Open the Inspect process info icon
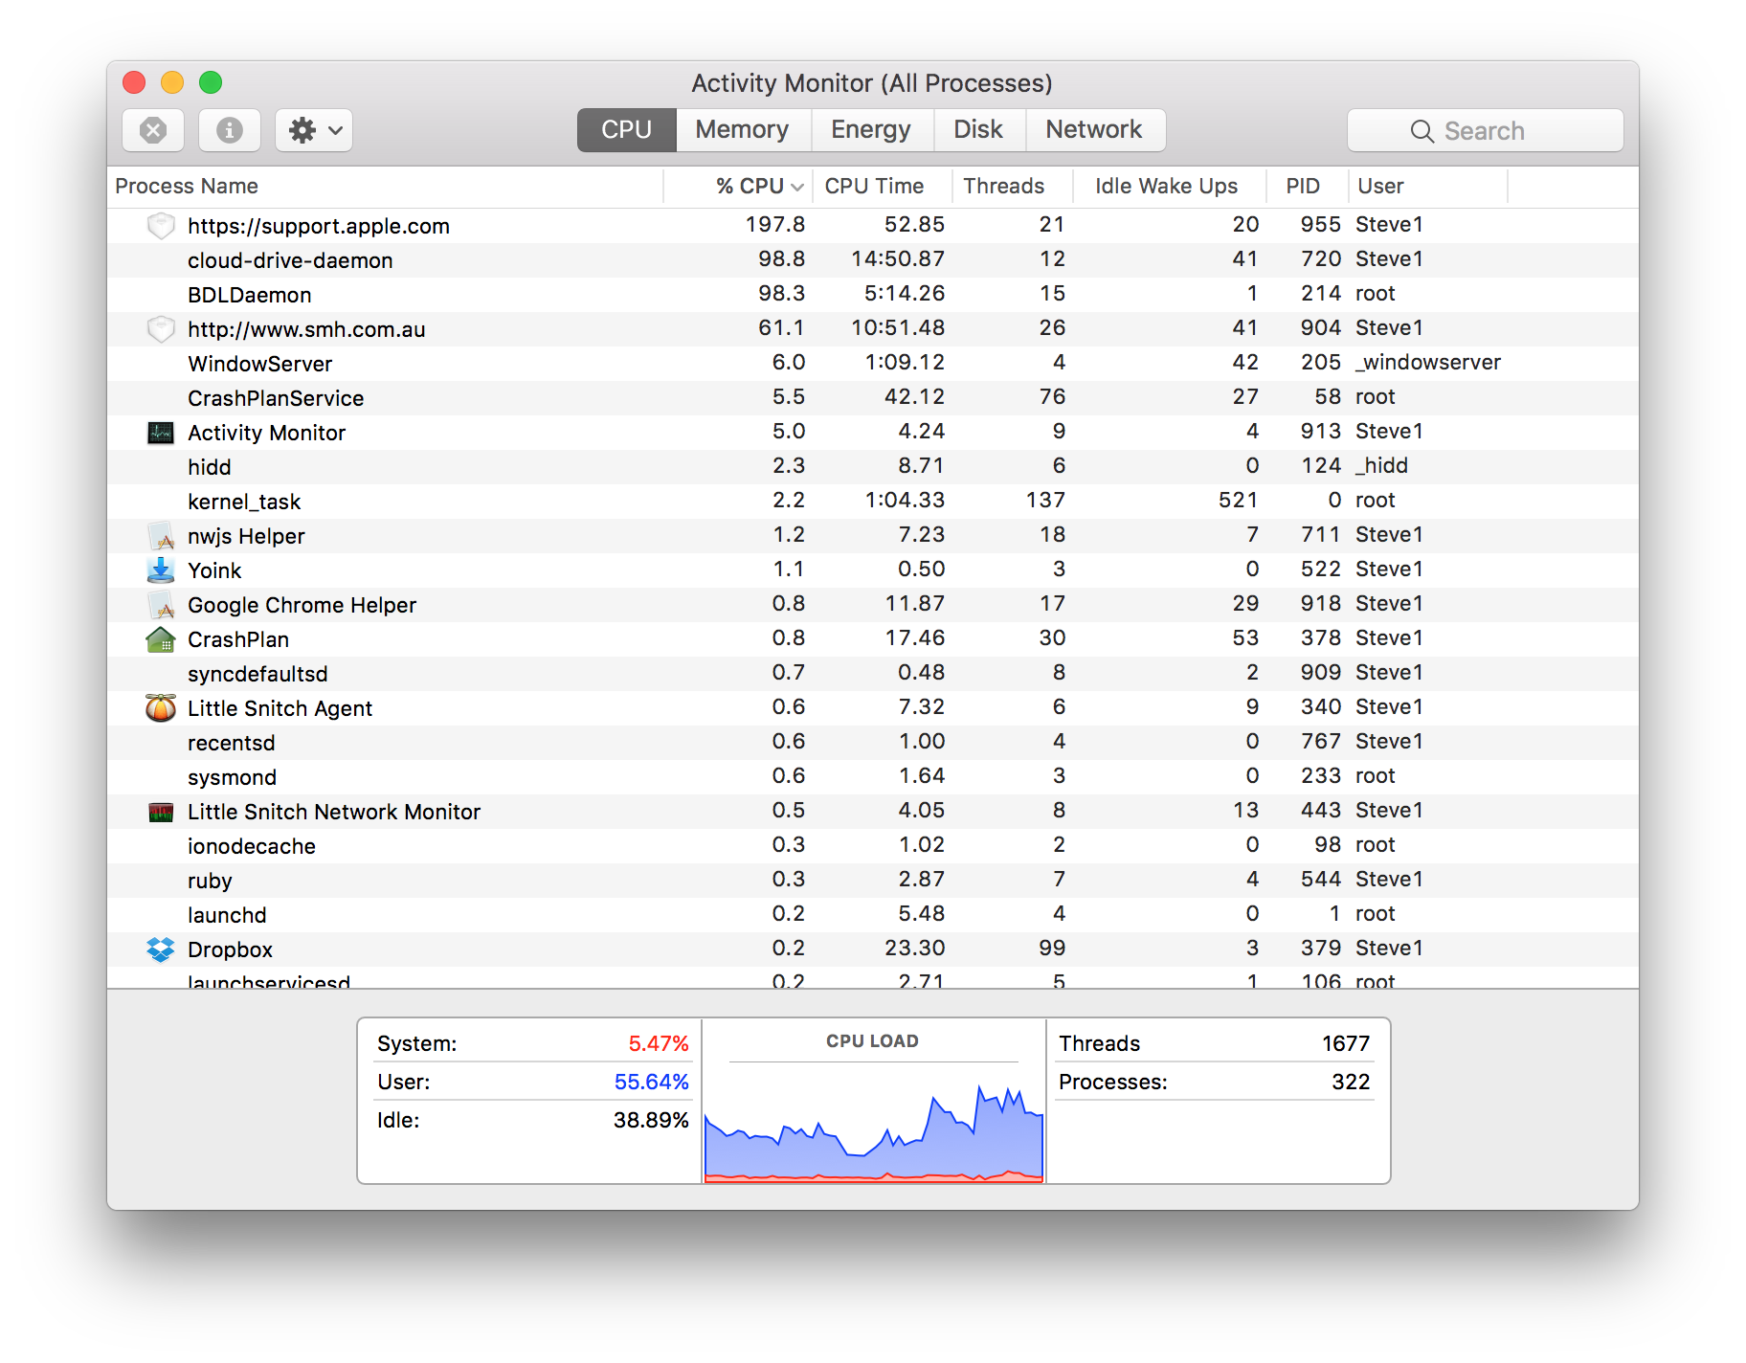This screenshot has width=1746, height=1363. click(x=230, y=130)
